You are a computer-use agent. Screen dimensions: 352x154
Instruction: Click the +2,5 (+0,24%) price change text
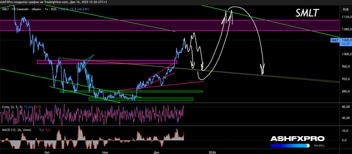(79, 9)
